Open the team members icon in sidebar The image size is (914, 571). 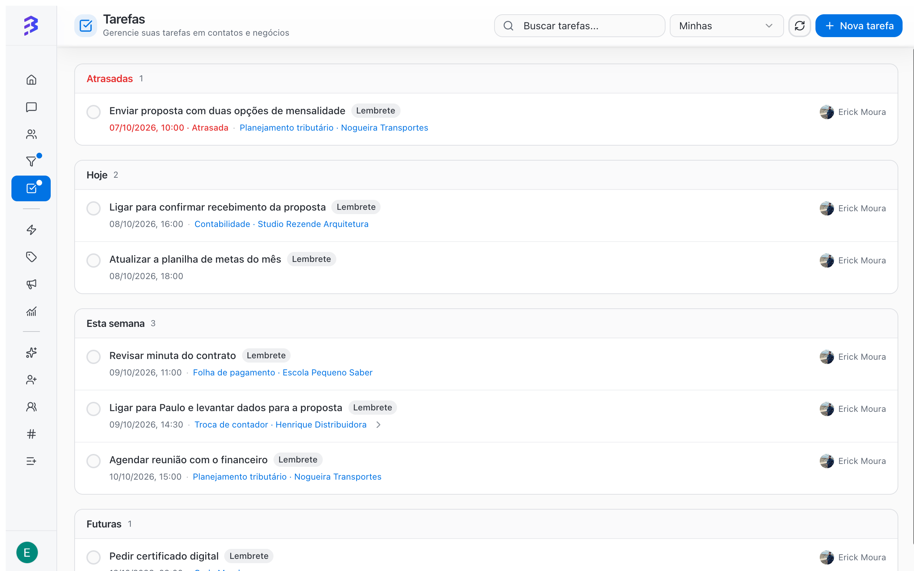(31, 407)
